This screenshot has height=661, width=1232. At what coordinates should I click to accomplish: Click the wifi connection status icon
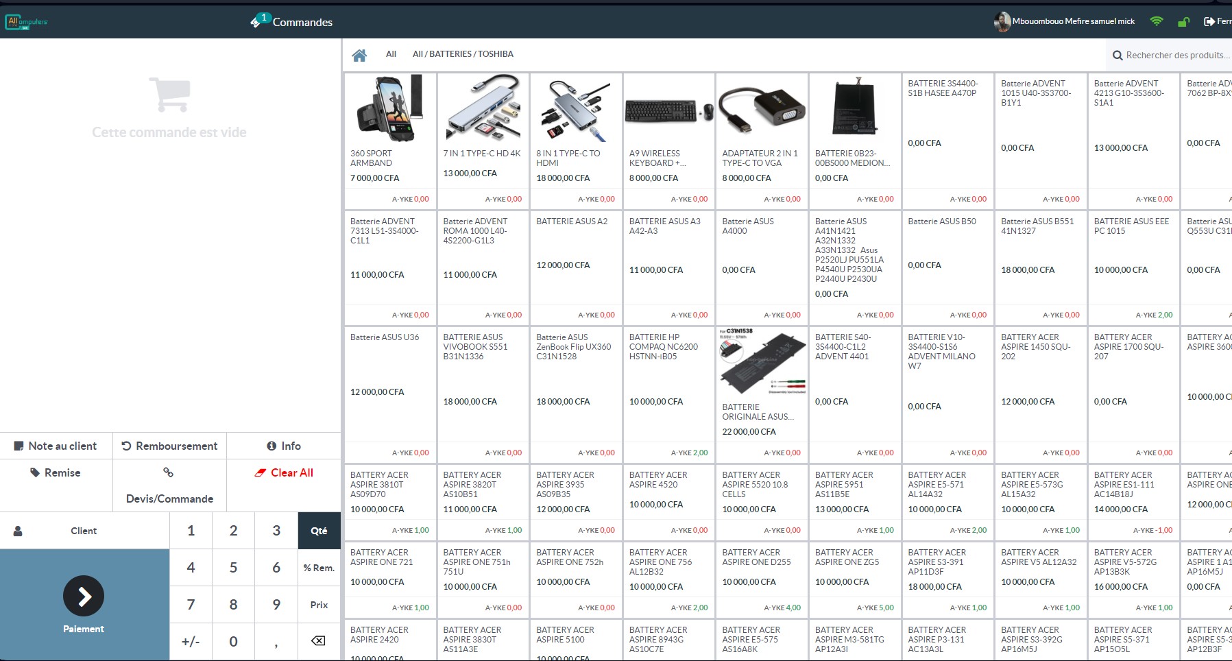tap(1157, 21)
